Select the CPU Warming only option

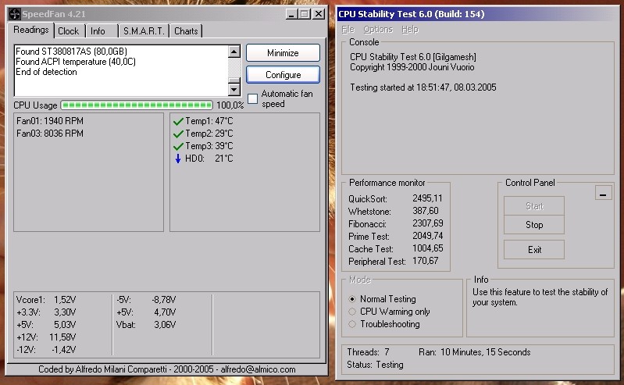[351, 312]
